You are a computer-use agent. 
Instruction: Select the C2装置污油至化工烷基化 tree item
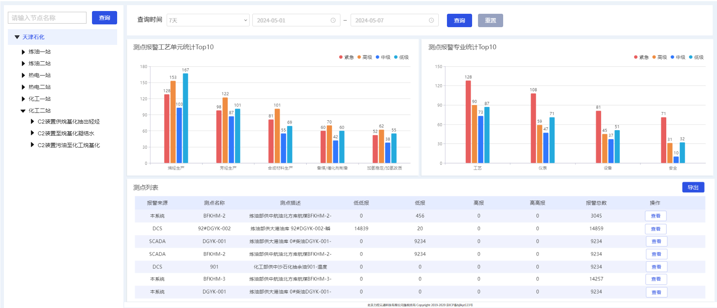pos(68,145)
